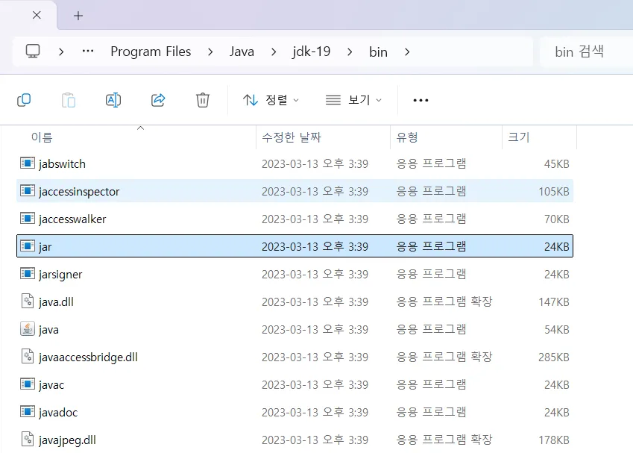Select the jaccesswalker file name
Screen dimensions: 633x453
tap(72, 219)
